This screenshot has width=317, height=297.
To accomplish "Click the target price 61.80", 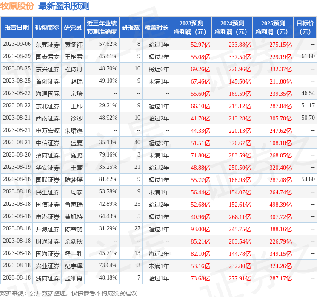I will pyautogui.click(x=308, y=56).
